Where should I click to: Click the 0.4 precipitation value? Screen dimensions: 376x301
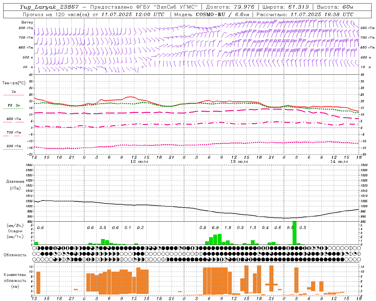point(265,228)
